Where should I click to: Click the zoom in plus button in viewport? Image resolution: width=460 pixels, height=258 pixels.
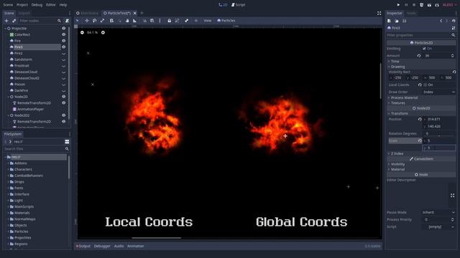[x=103, y=32]
